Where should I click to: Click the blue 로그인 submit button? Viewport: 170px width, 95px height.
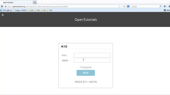86,73
